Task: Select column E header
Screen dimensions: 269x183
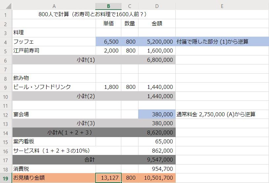Action: pyautogui.click(x=222, y=6)
